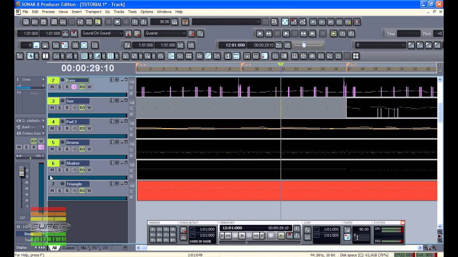Click the Solo S icon in the top toolbar
Screen dimensions: 458x257
322,22
